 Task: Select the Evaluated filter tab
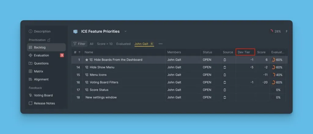(x=123, y=44)
